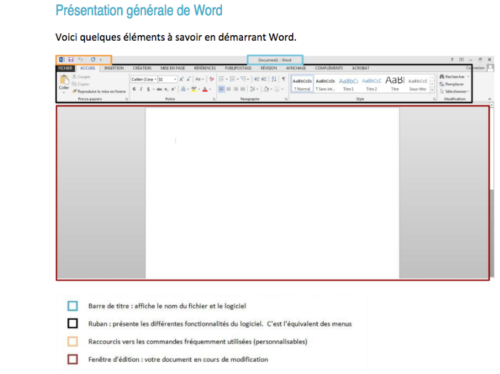The image size is (500, 374).
Task: Decrease font size with the small A icon
Action: tap(189, 79)
